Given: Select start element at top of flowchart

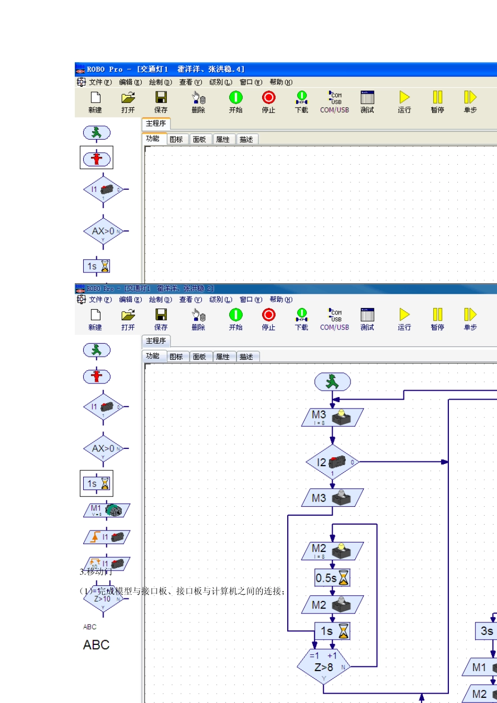Looking at the screenshot, I should [333, 382].
